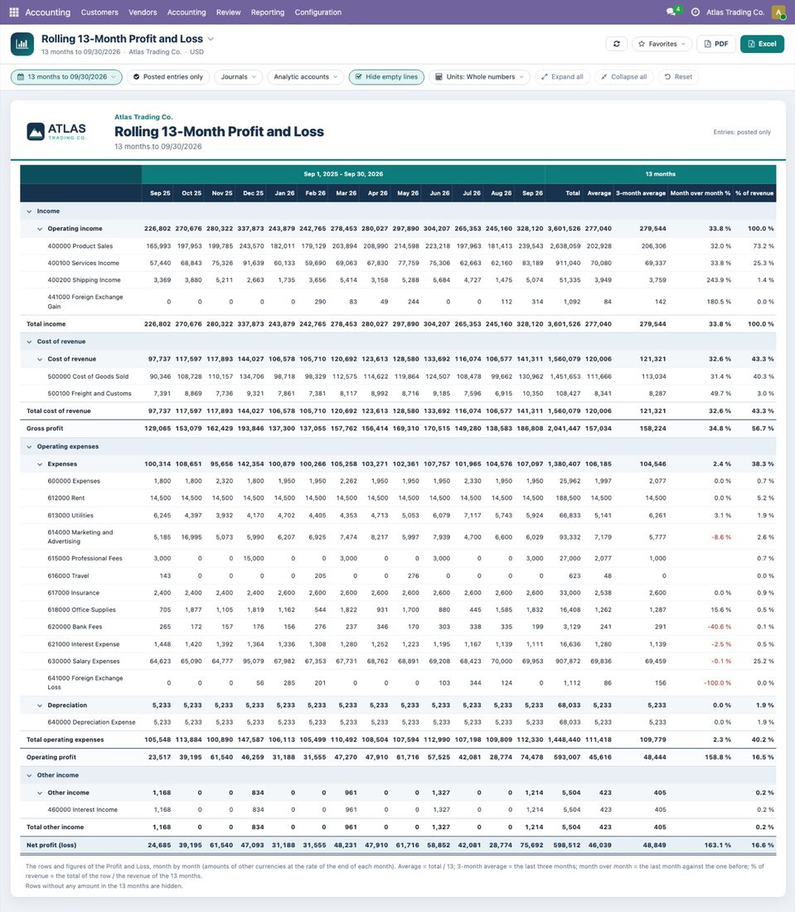Select the 400000 Product Sales row
Image resolution: width=795 pixels, height=912 pixels.
[398, 246]
